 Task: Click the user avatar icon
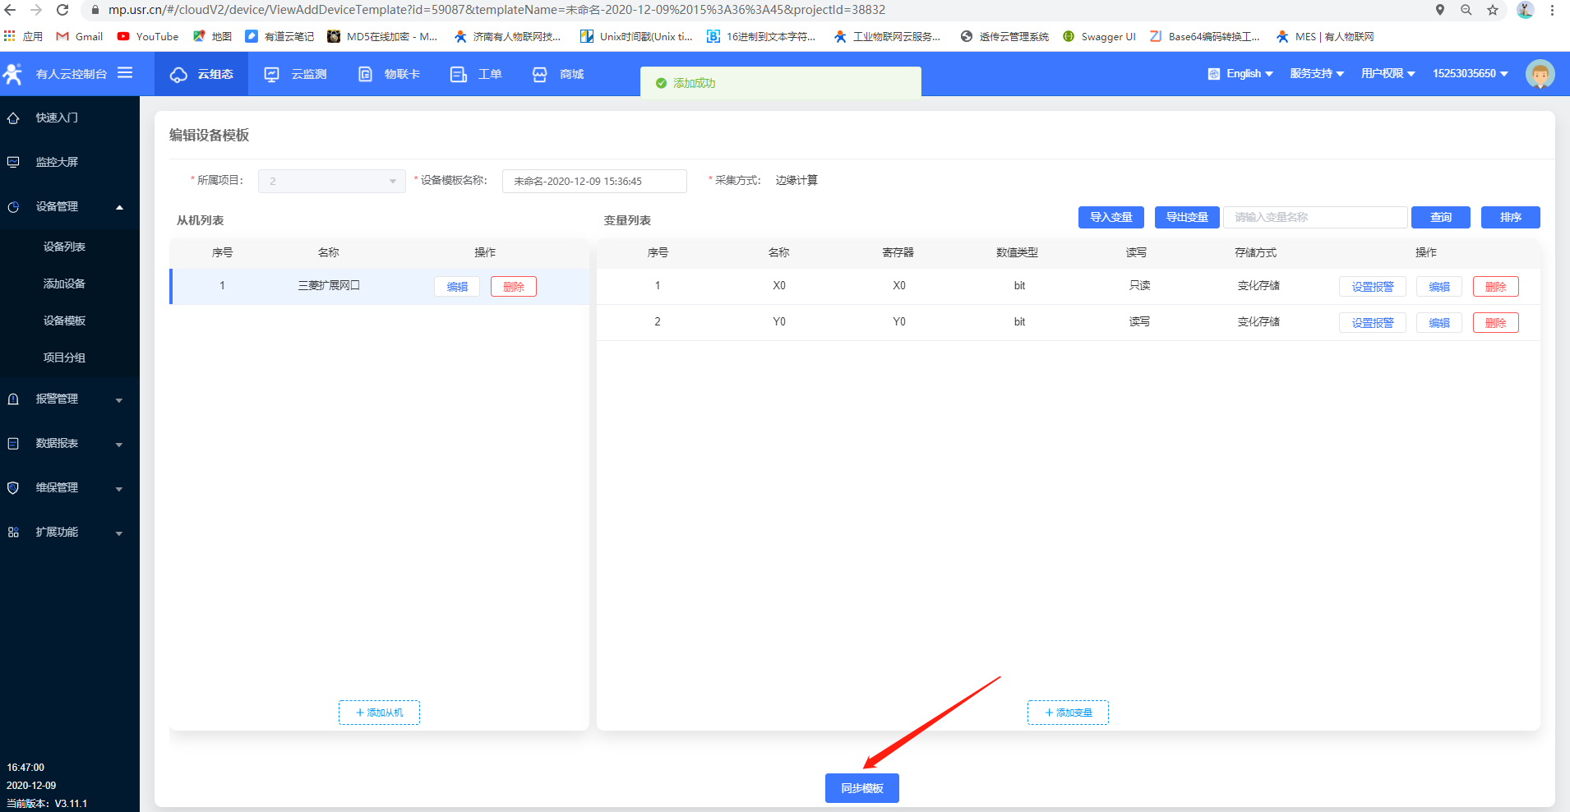pyautogui.click(x=1540, y=74)
